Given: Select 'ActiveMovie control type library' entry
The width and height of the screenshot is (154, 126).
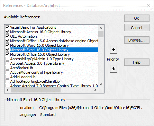Looking at the screenshot, I should [36, 72].
